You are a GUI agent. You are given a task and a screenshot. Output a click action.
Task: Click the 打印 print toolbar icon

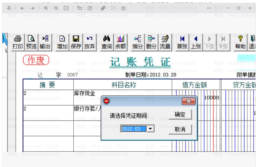(x=18, y=42)
